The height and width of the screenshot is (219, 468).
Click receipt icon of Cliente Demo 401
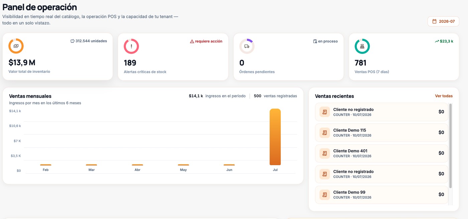pyautogui.click(x=325, y=153)
